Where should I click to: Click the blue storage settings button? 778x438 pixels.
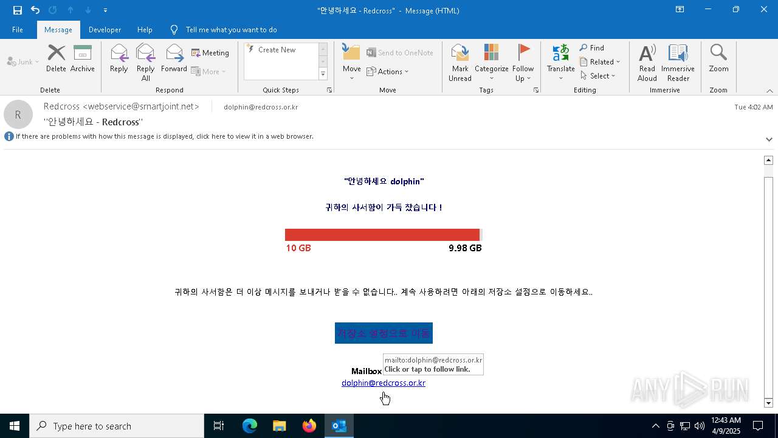[384, 333]
